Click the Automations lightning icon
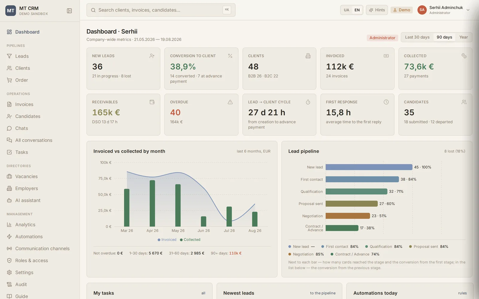Image resolution: width=479 pixels, height=299 pixels. tap(9, 237)
